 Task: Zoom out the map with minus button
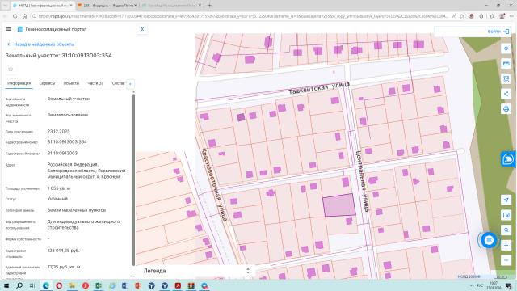pos(506,260)
